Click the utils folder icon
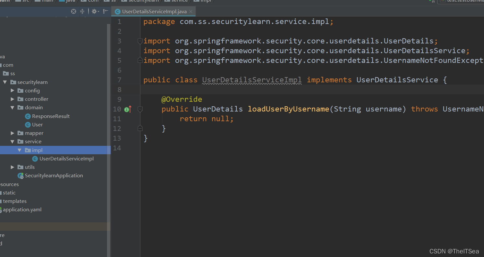This screenshot has width=484, height=257. pos(20,167)
